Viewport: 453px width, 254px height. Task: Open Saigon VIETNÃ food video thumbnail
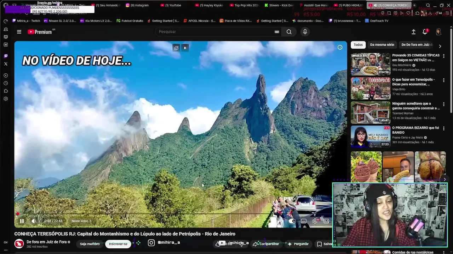pos(370,64)
